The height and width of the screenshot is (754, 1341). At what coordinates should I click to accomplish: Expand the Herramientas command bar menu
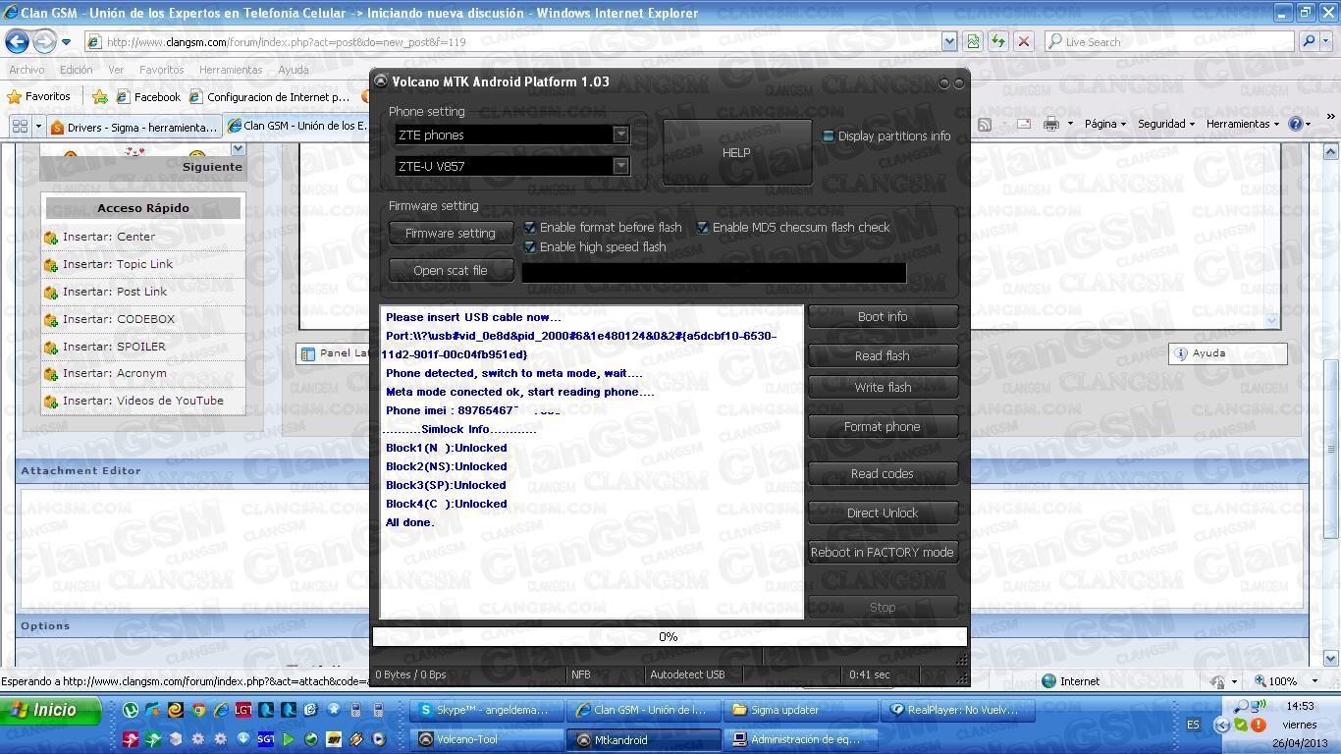click(x=1242, y=124)
